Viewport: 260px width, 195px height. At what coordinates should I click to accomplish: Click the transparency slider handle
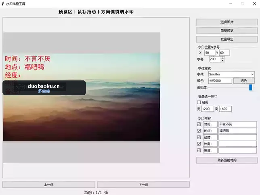(251, 87)
